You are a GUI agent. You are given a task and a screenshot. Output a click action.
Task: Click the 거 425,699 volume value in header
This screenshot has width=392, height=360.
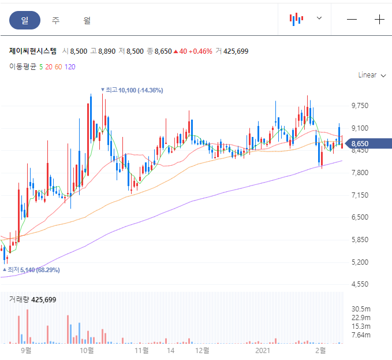click(x=232, y=51)
